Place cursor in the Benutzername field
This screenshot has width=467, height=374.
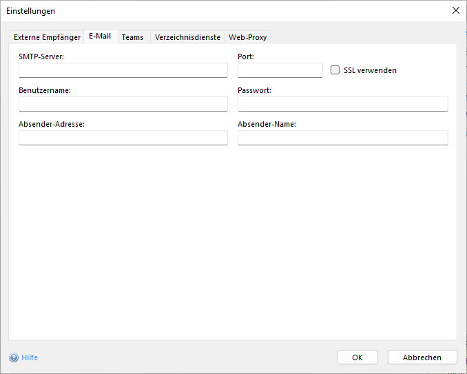123,104
